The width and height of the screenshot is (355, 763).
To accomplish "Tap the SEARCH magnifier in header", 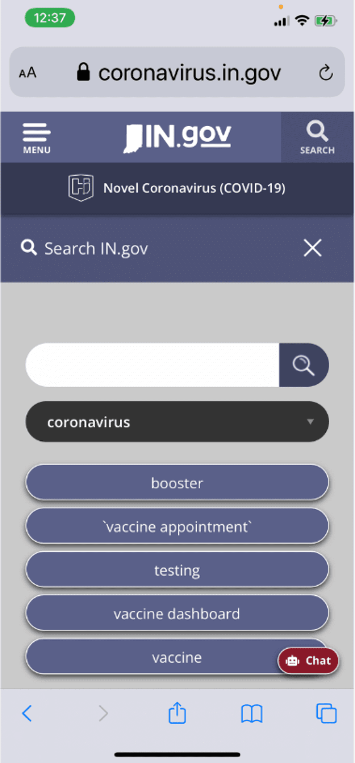I will coord(317,137).
